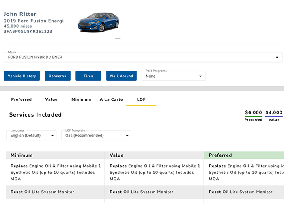
Task: Click Reset Oil Life System Monitor in Value column
Action: (x=142, y=192)
